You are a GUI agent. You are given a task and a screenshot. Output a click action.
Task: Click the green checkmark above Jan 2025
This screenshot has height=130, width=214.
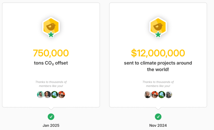51,117
